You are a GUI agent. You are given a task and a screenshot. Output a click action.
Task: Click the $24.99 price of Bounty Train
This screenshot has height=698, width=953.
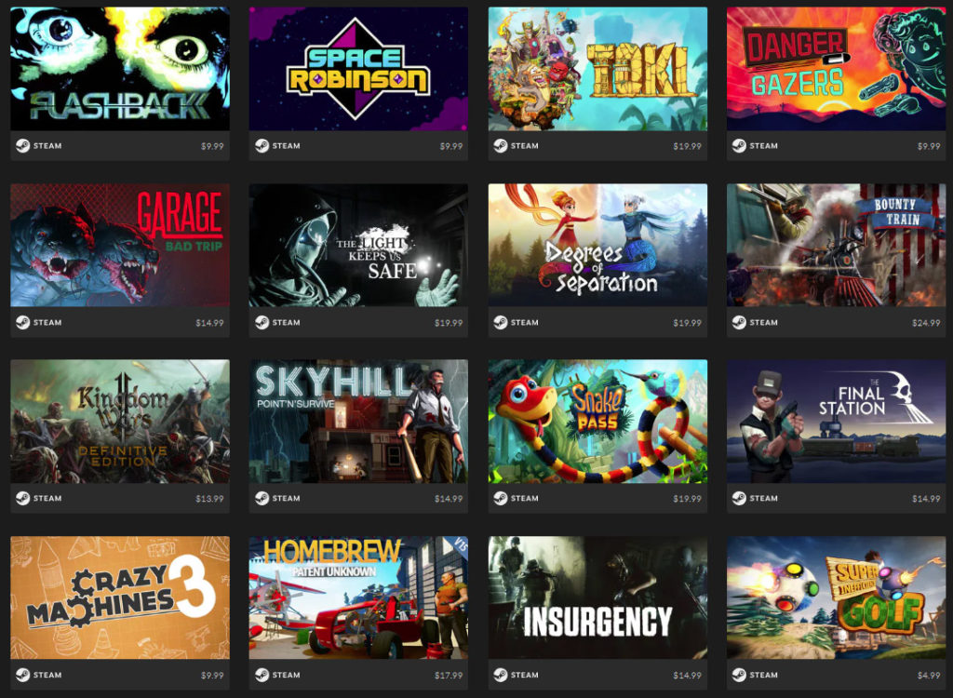pos(926,323)
